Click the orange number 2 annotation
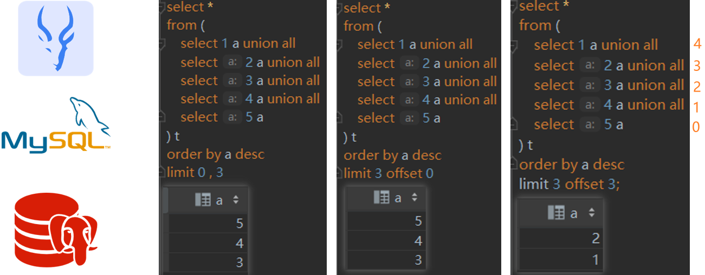Viewport: 705px width, 275px height. point(697,87)
